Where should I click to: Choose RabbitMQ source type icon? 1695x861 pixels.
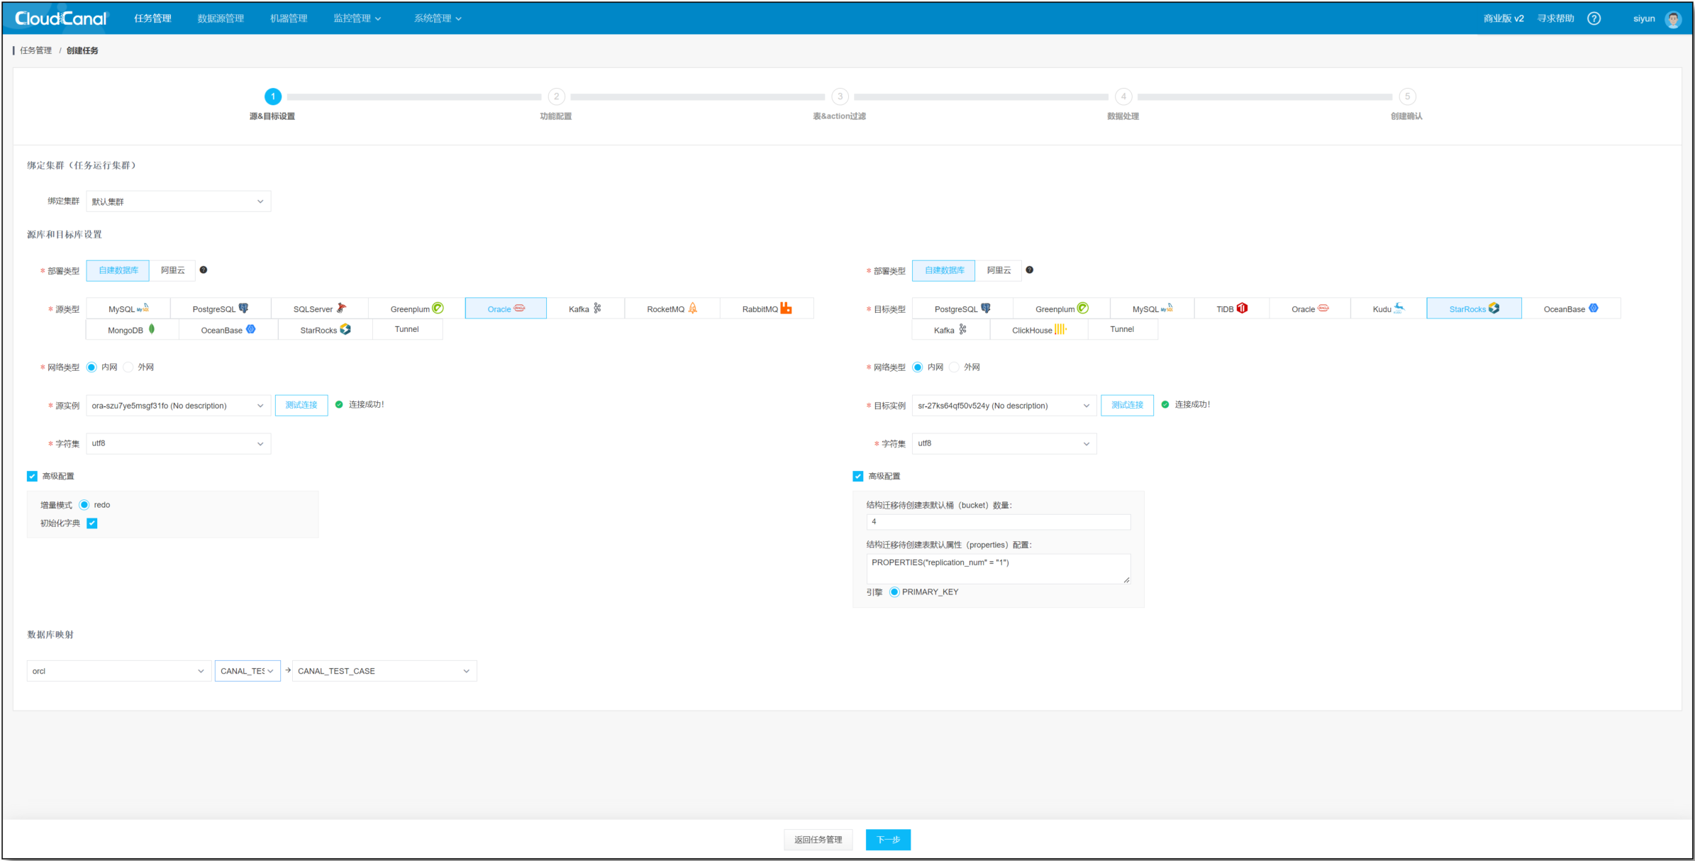[786, 308]
